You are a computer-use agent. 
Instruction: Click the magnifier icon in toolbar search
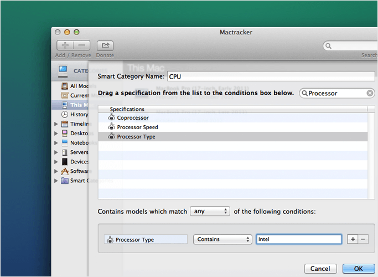[328, 46]
